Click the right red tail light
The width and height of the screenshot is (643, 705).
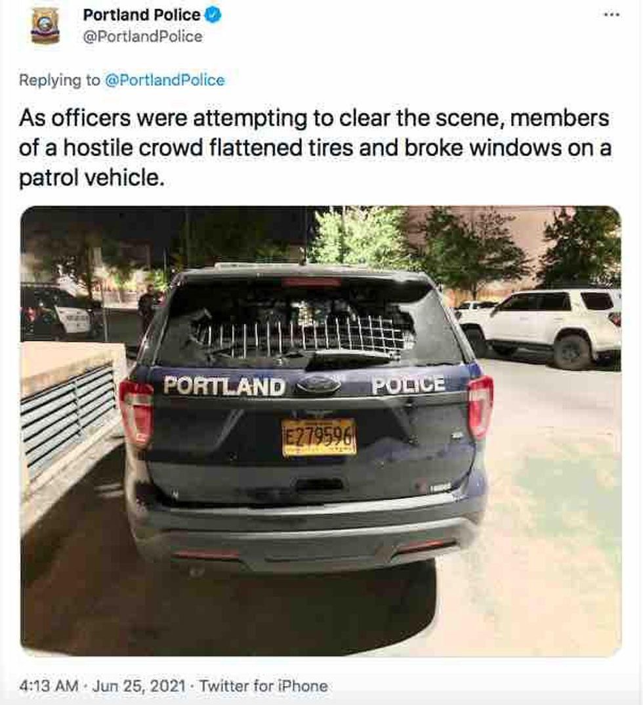[480, 406]
